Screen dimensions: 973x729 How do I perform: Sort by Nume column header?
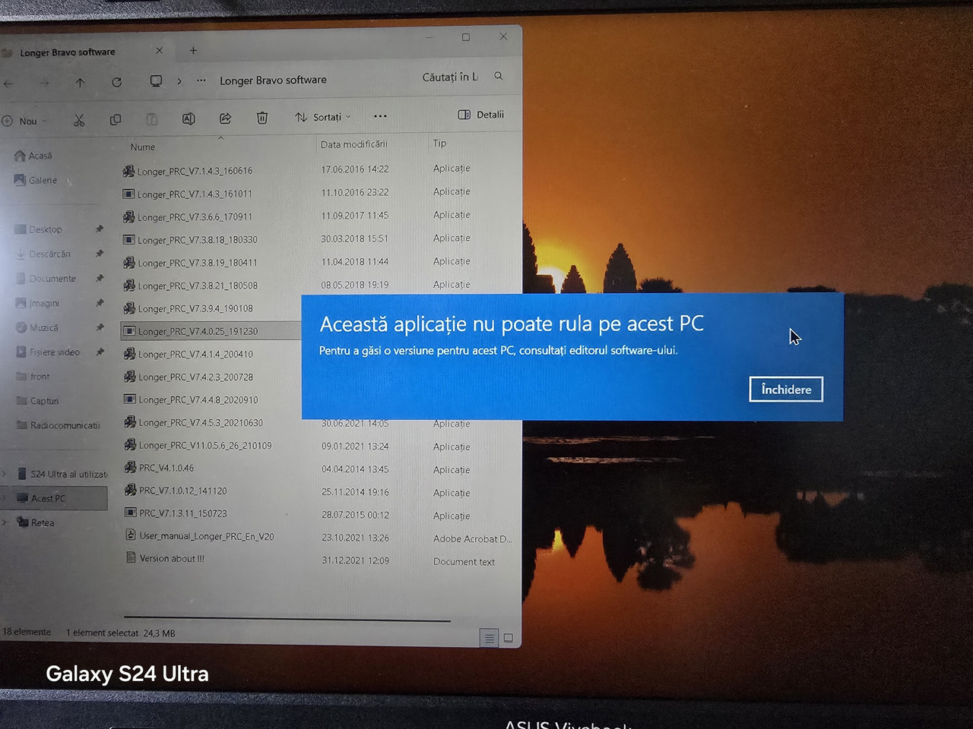[x=142, y=147]
